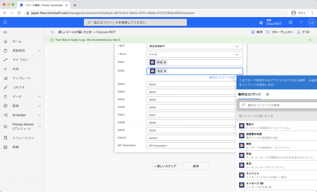Close the Power Automate browser tab
This screenshot has width=317, height=192.
pyautogui.click(x=67, y=5)
